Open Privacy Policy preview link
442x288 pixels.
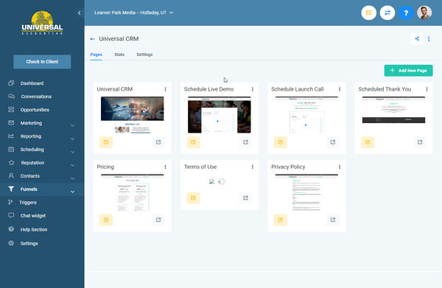(333, 219)
